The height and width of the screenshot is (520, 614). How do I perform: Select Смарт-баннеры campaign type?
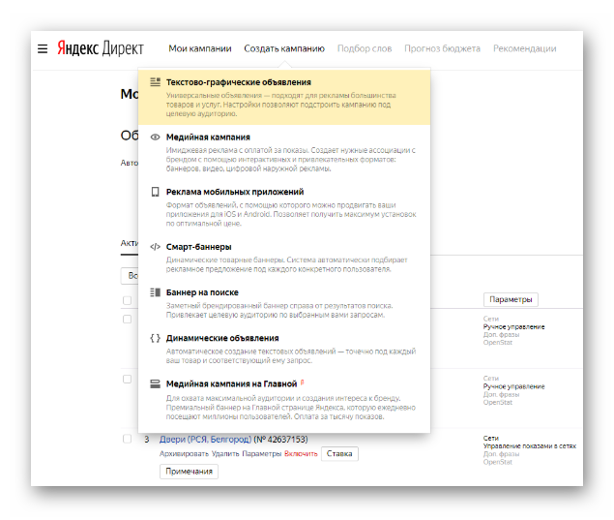(284, 258)
